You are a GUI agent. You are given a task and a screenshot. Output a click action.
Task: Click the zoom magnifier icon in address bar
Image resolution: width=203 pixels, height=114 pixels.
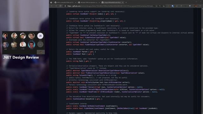click(160, 6)
